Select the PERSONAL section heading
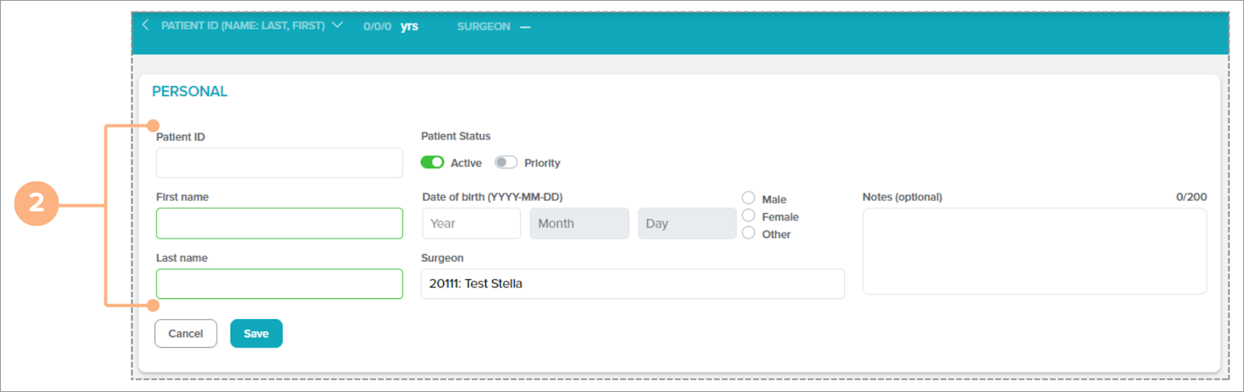Screen dimensions: 1244x392 pos(189,91)
